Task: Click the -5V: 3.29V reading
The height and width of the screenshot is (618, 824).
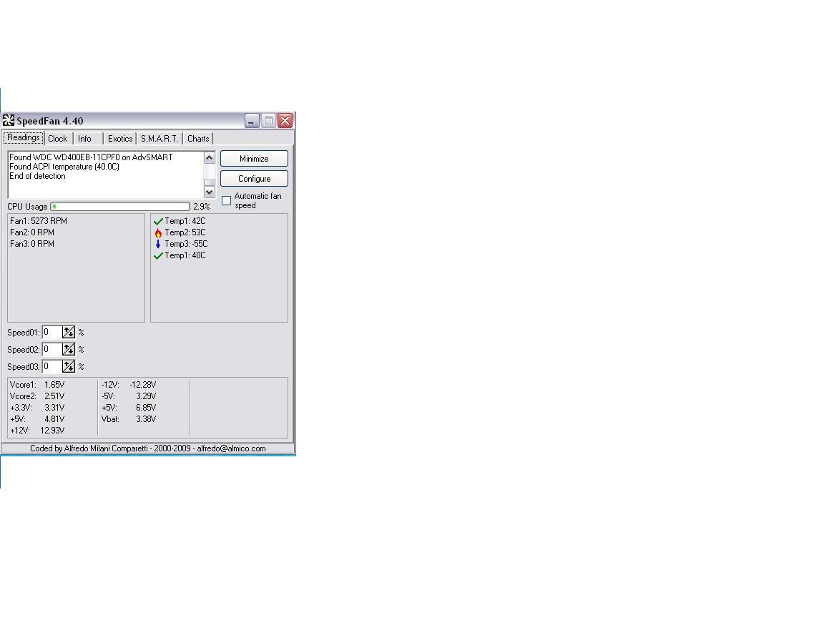Action: [129, 396]
